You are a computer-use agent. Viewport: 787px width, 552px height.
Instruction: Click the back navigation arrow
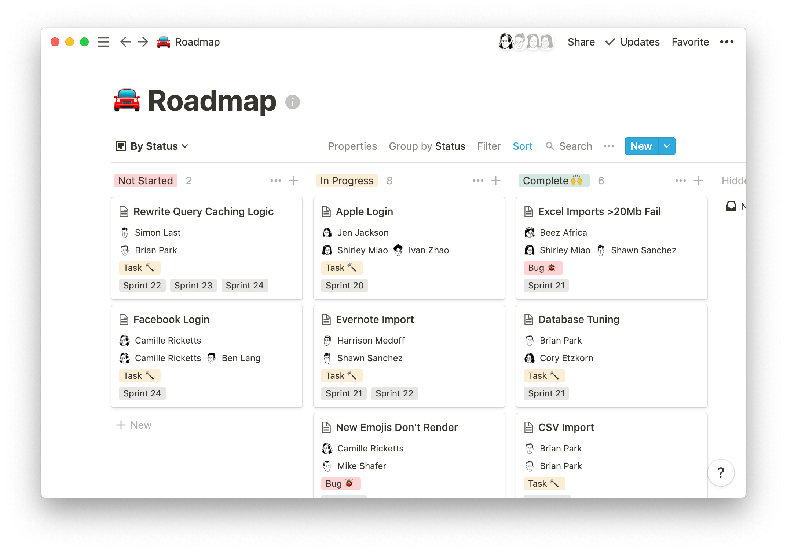[125, 42]
